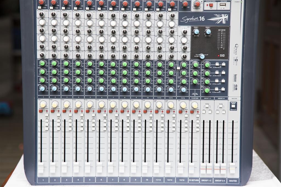Viewport: 281px width, 187px height.
Task: Grab the right fader of Group 3-4
Action: click(x=223, y=169)
